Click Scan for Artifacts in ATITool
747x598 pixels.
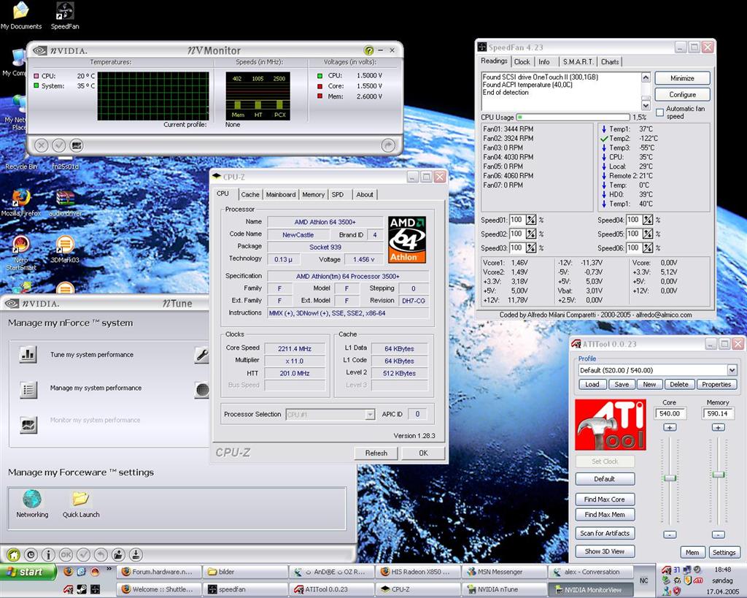pyautogui.click(x=605, y=533)
